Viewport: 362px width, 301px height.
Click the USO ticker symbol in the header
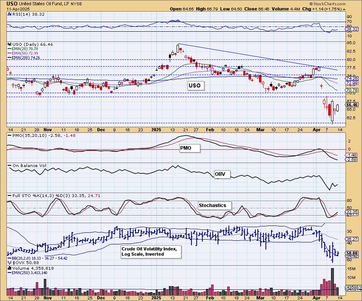coord(12,4)
